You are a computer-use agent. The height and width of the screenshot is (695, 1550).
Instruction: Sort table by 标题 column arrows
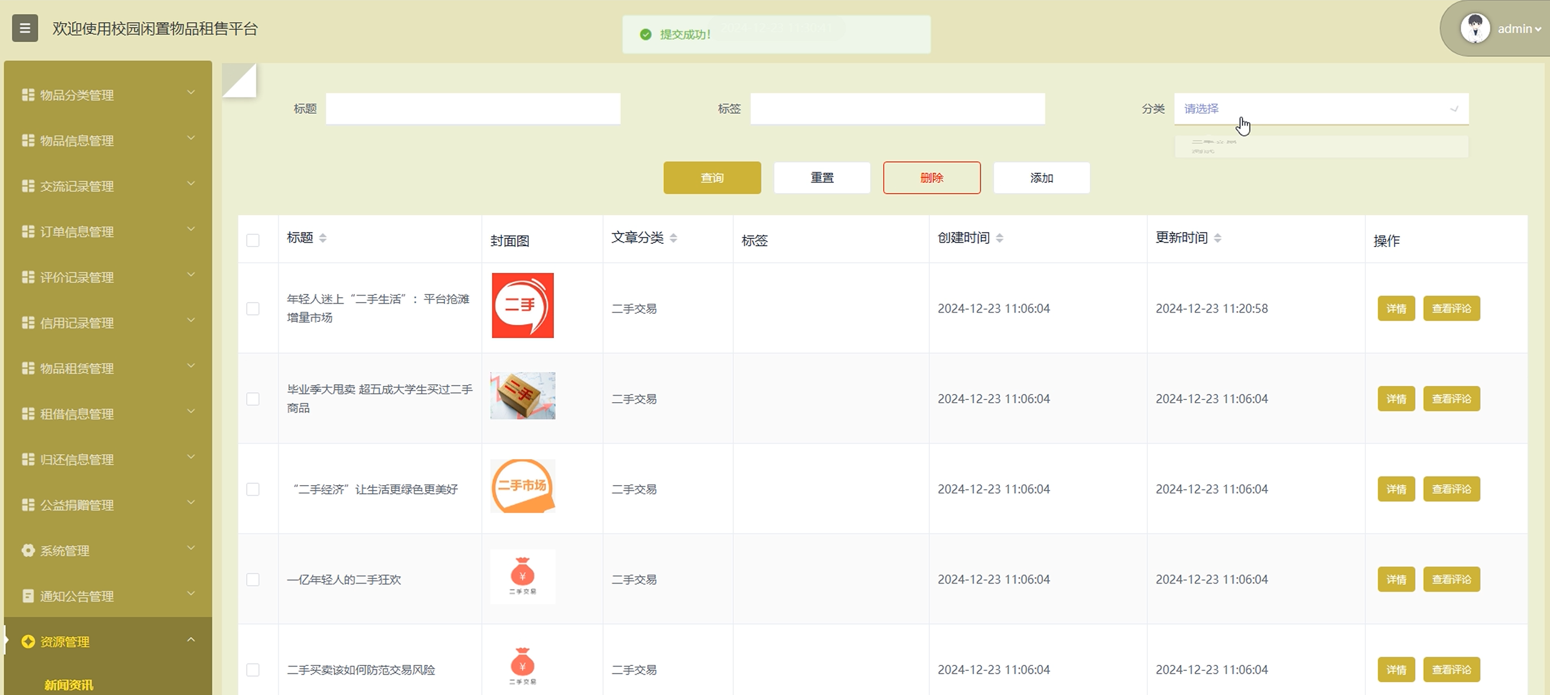pyautogui.click(x=323, y=238)
